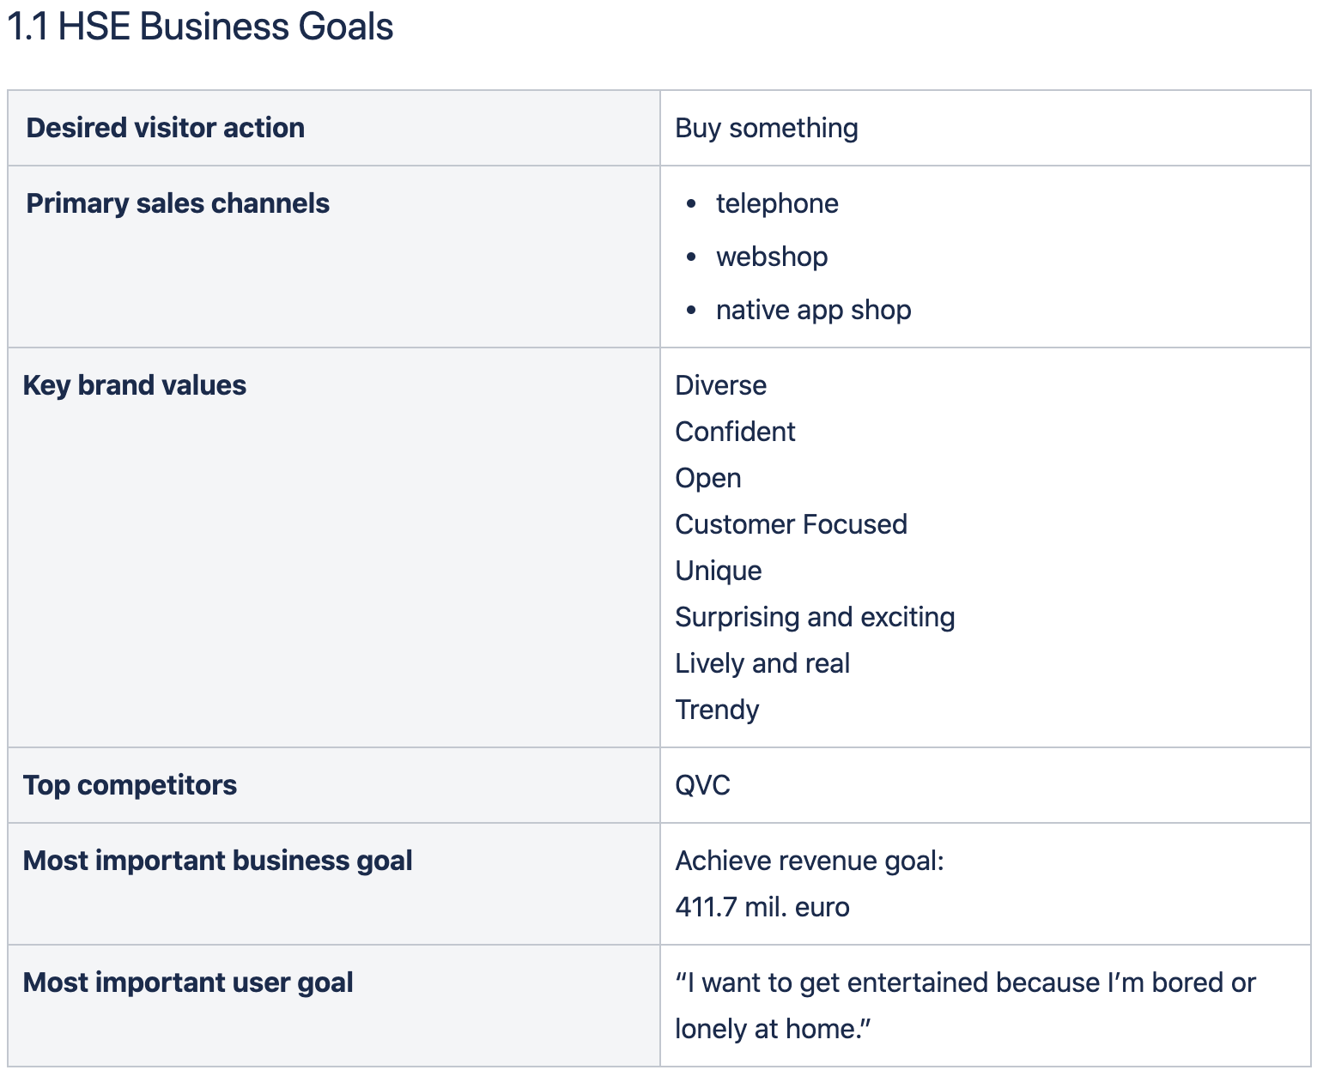This screenshot has height=1076, width=1317.
Task: Click the 'webshop' bullet item
Action: tap(772, 257)
